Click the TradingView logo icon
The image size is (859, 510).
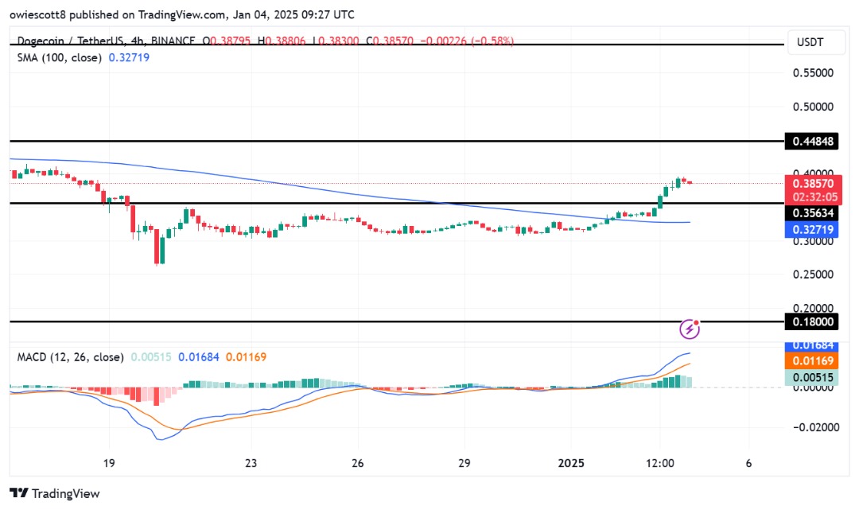pyautogui.click(x=19, y=493)
